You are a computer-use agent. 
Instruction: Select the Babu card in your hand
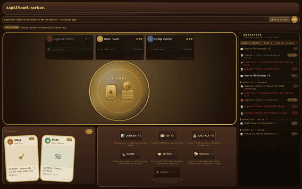pyautogui.click(x=58, y=158)
